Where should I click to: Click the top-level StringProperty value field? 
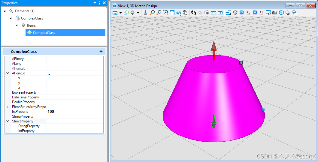click(75, 116)
